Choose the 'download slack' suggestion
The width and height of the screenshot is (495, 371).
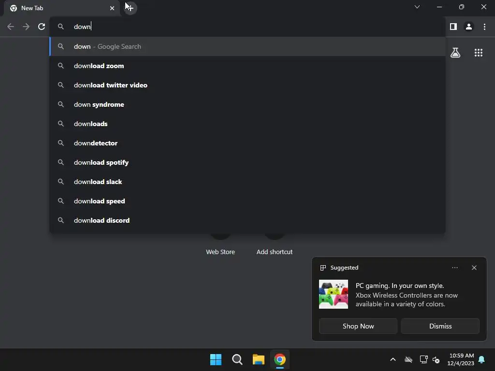click(248, 182)
